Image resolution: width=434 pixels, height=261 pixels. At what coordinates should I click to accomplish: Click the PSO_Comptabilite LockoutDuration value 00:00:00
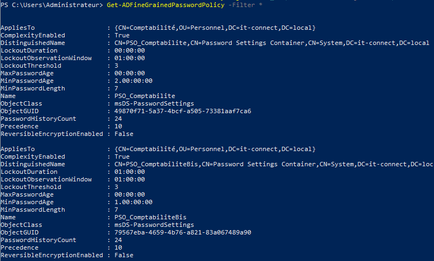130,50
